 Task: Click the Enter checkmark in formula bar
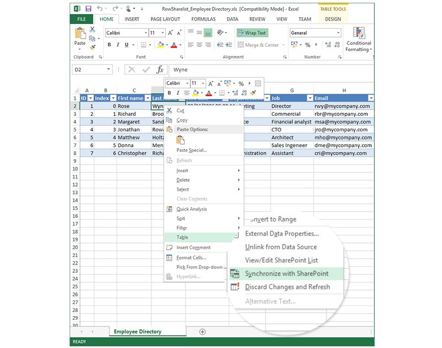point(146,70)
